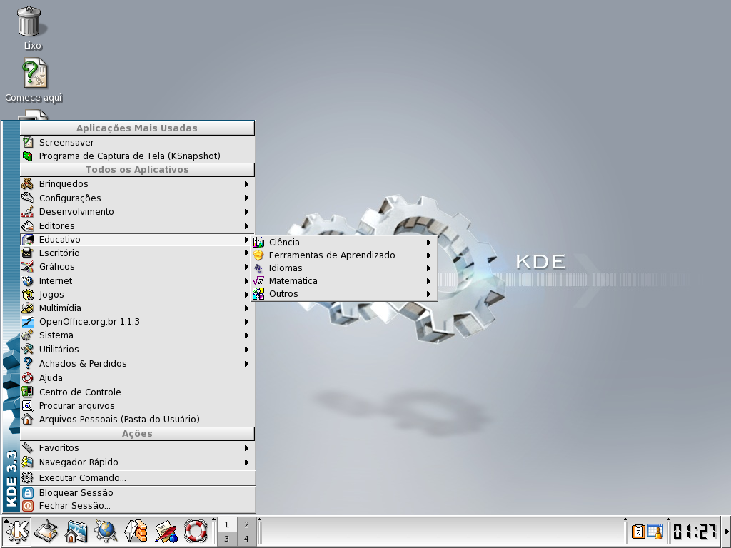Image resolution: width=731 pixels, height=548 pixels.
Task: Click the KSnapshot icon in the menu
Action: click(28, 156)
